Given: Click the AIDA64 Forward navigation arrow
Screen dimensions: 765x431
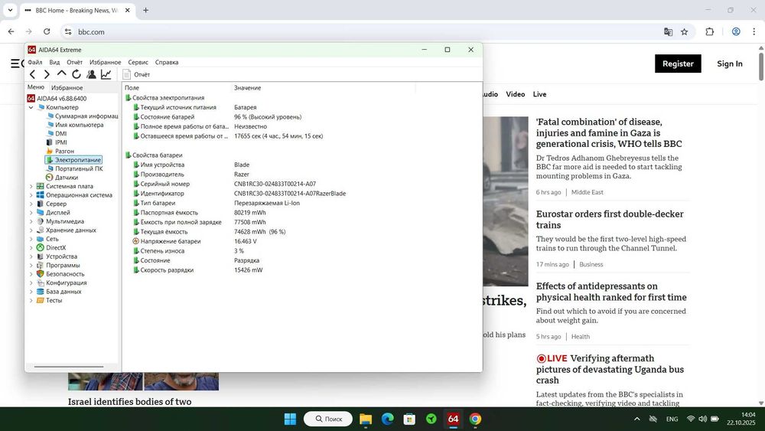Looking at the screenshot, I should pos(47,74).
